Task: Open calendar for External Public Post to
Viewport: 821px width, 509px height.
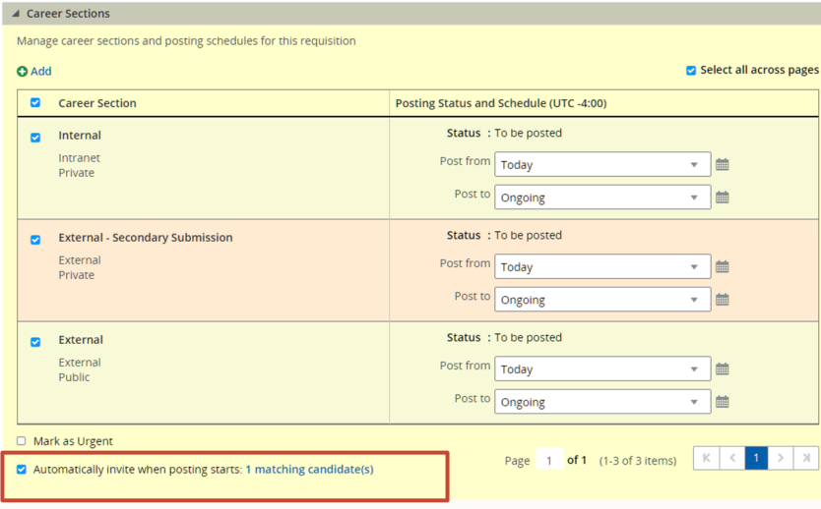Action: click(x=722, y=402)
